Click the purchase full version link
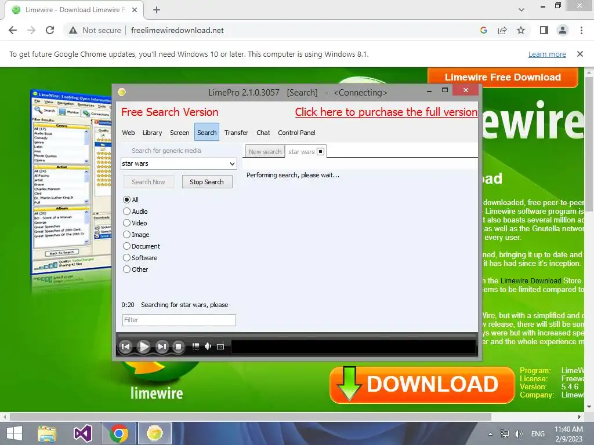The image size is (594, 445). pyautogui.click(x=386, y=112)
